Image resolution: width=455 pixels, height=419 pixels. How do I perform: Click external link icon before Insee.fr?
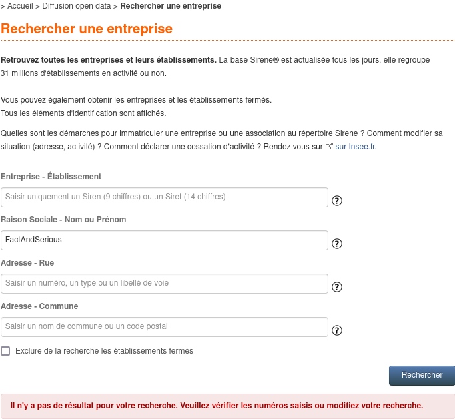(328, 147)
